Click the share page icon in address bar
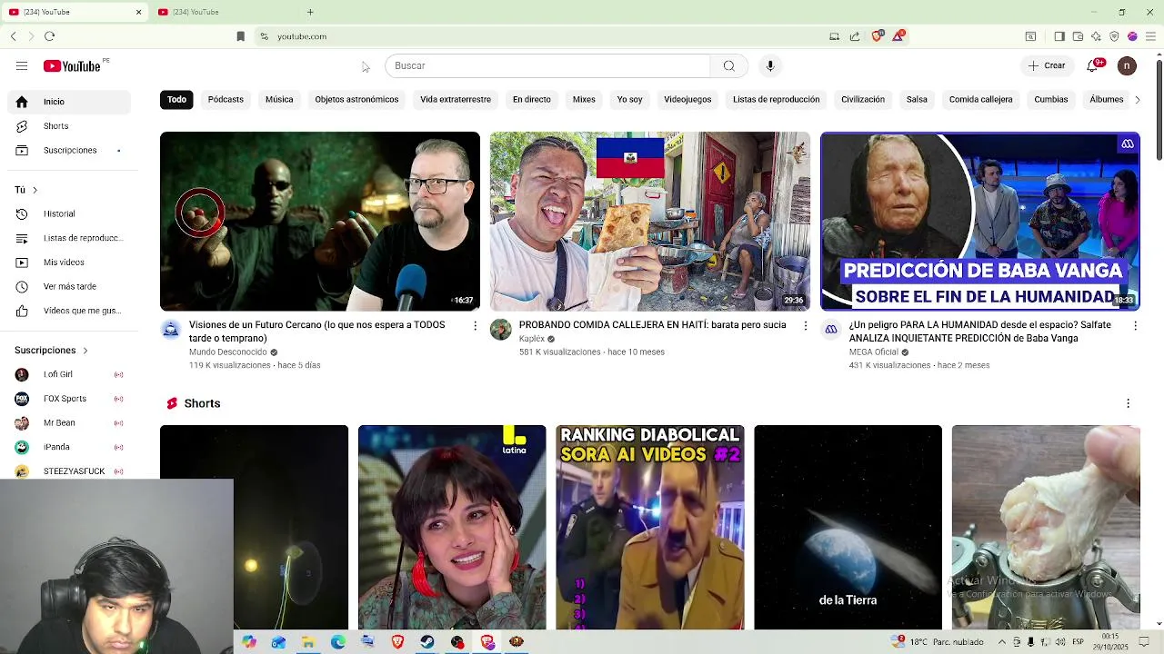 click(855, 36)
